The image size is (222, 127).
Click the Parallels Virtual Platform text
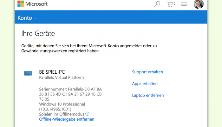pos(61,77)
